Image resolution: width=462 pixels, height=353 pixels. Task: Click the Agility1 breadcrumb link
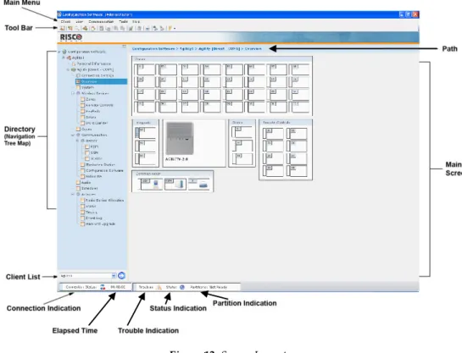click(x=186, y=48)
